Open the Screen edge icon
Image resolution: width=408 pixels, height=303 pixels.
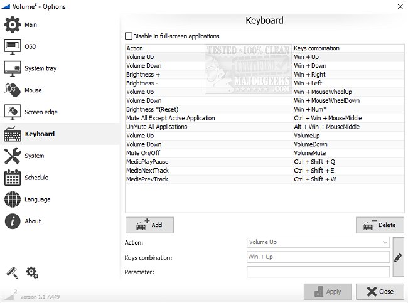coord(13,112)
